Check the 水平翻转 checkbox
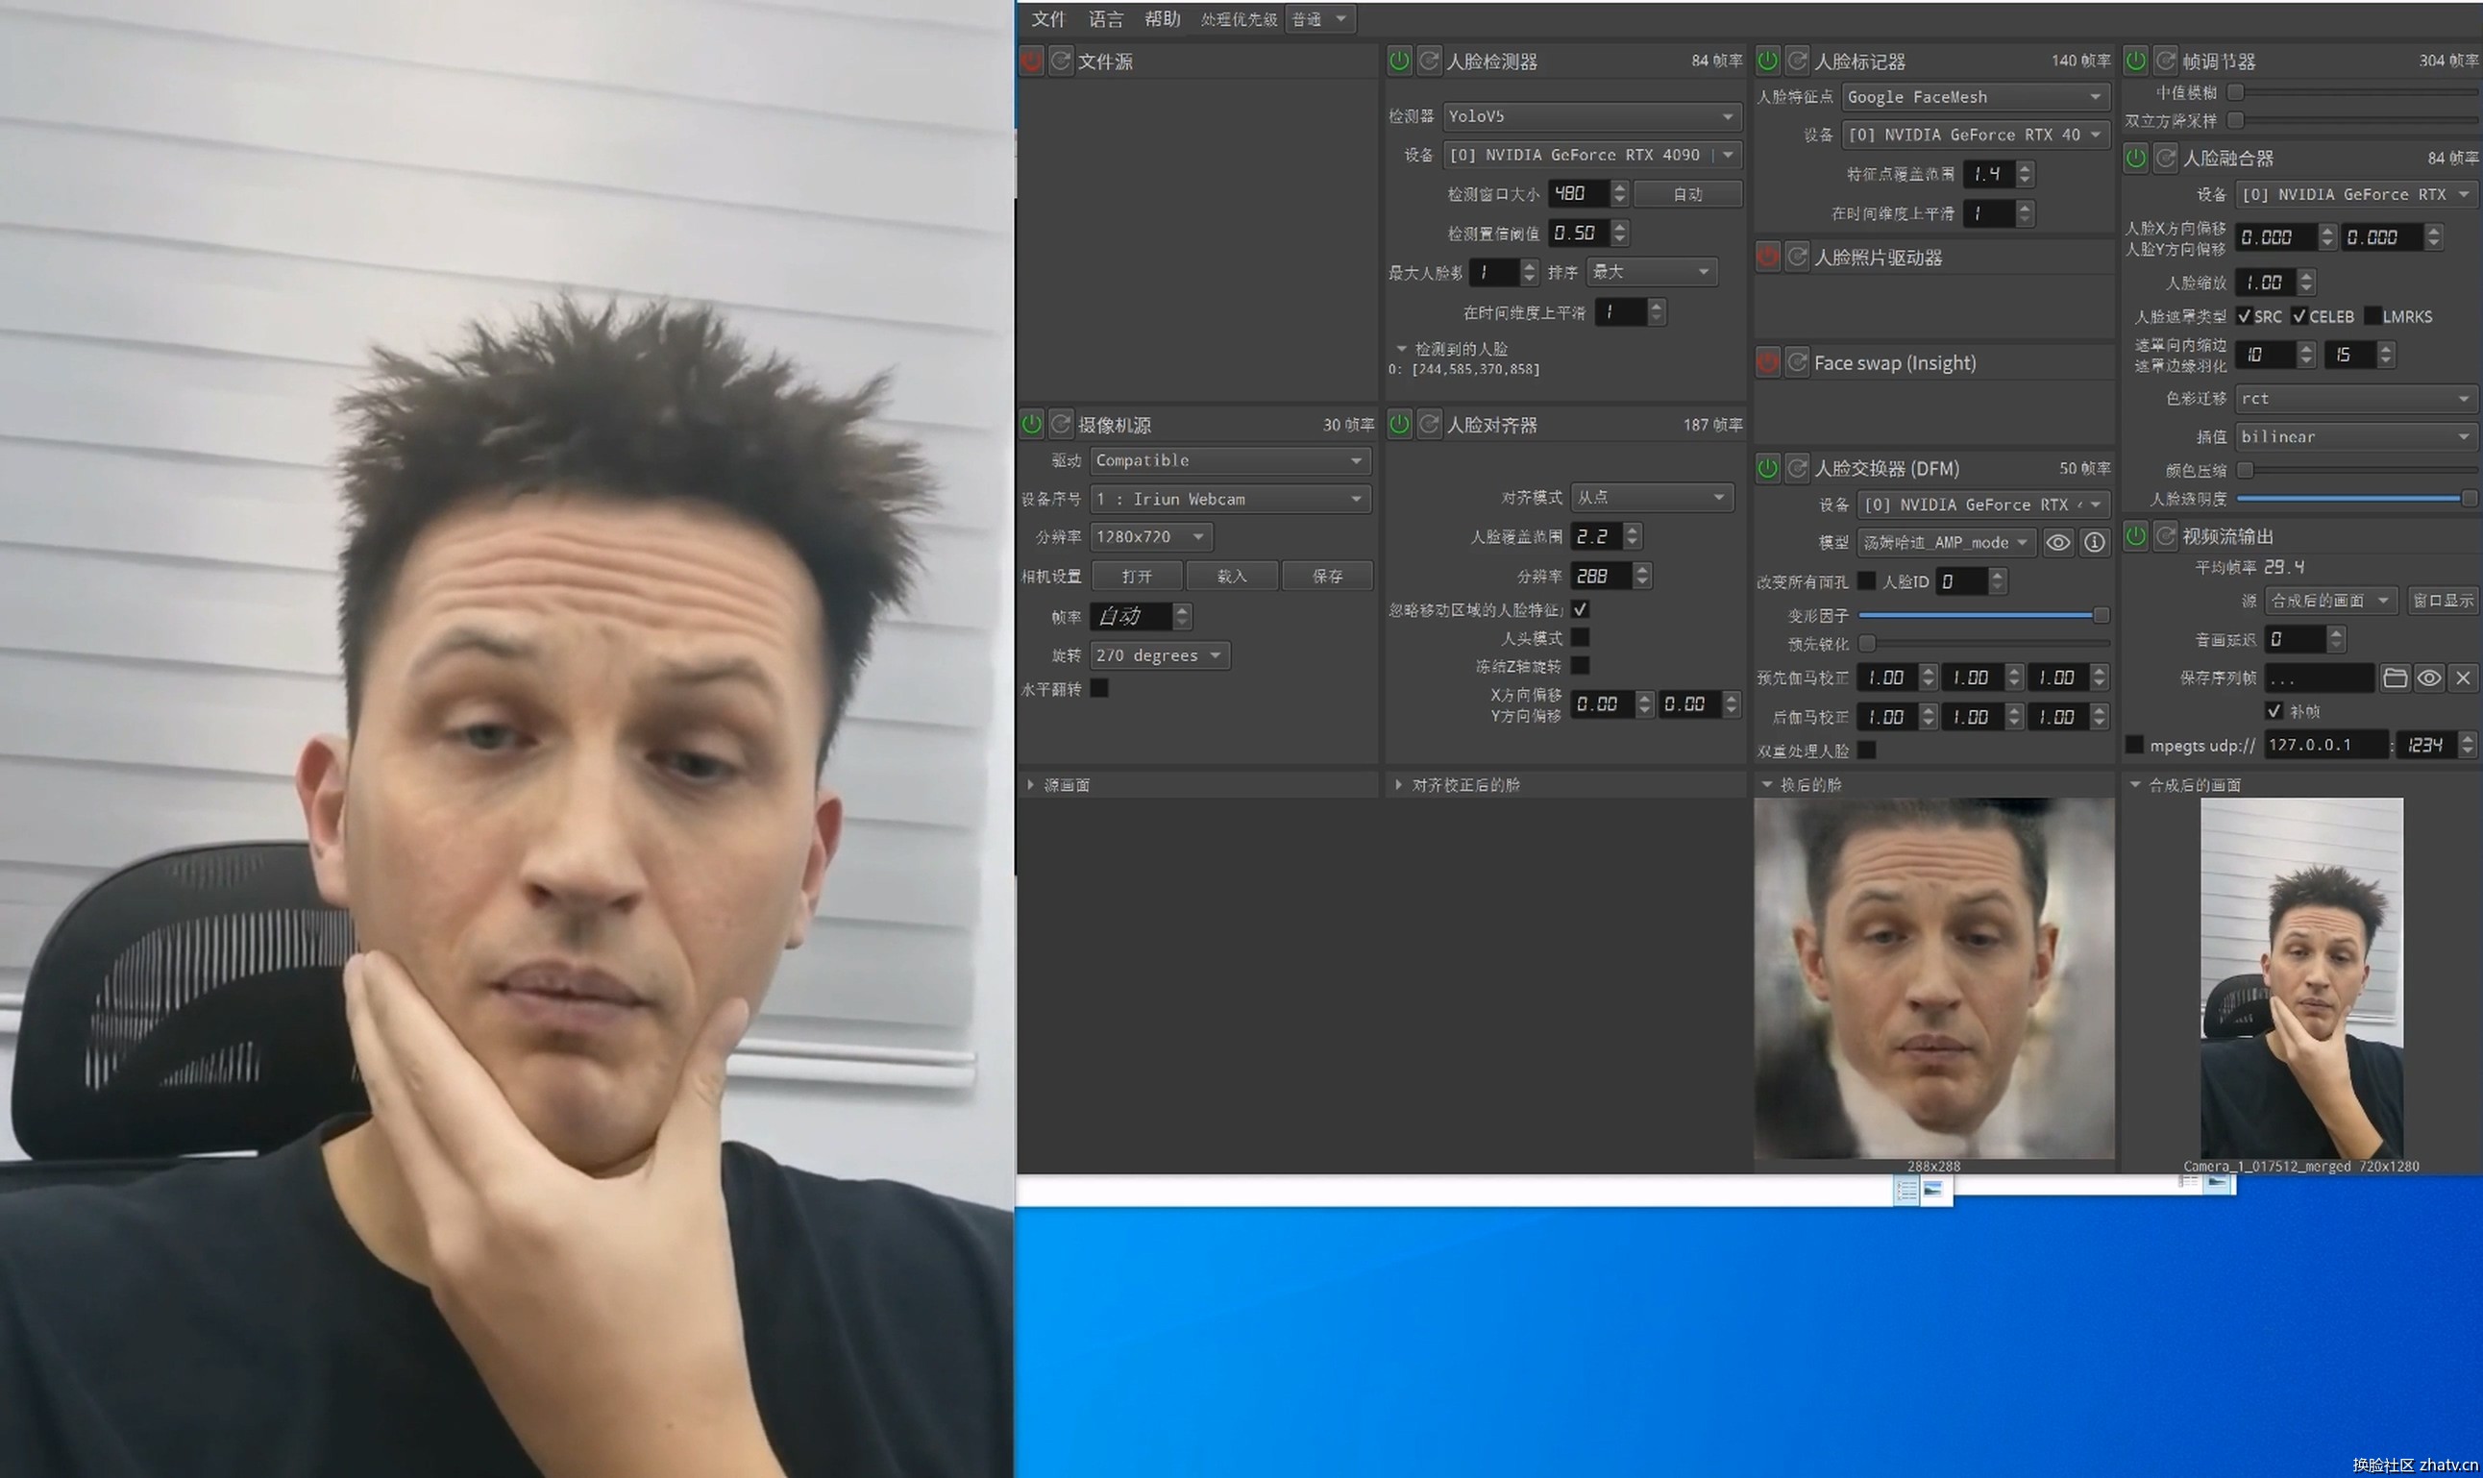The width and height of the screenshot is (2483, 1478). (1099, 688)
